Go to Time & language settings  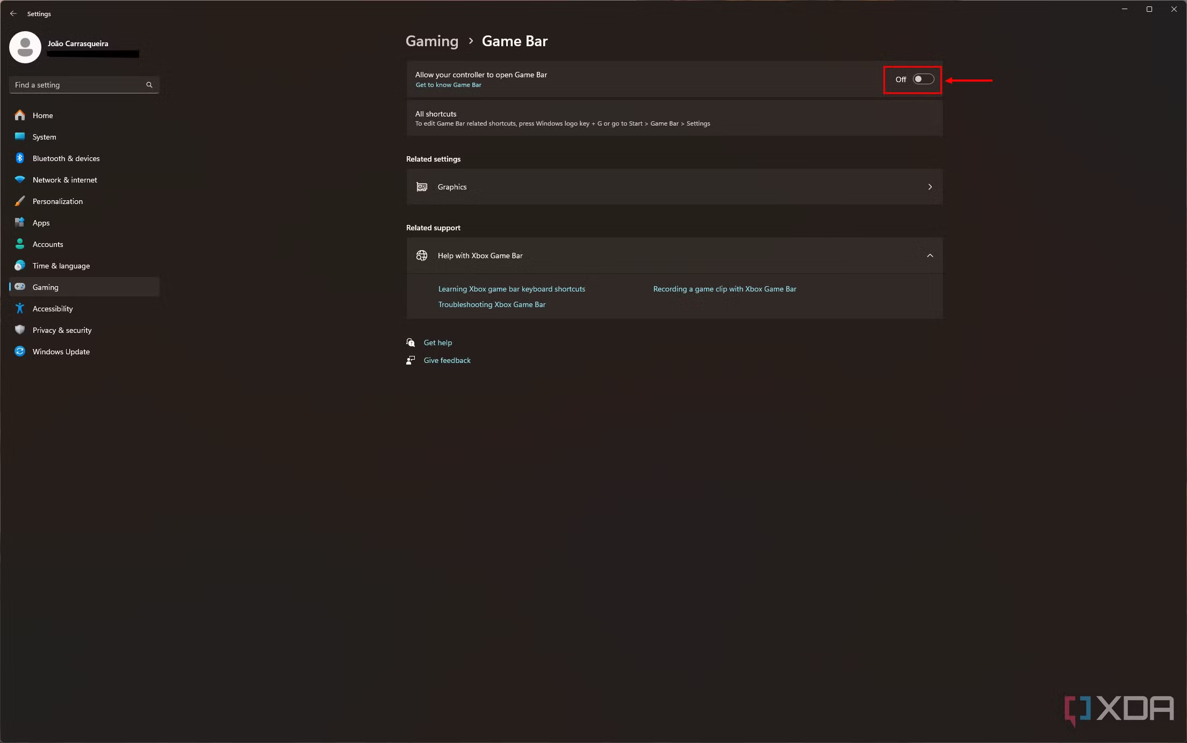tap(84, 265)
